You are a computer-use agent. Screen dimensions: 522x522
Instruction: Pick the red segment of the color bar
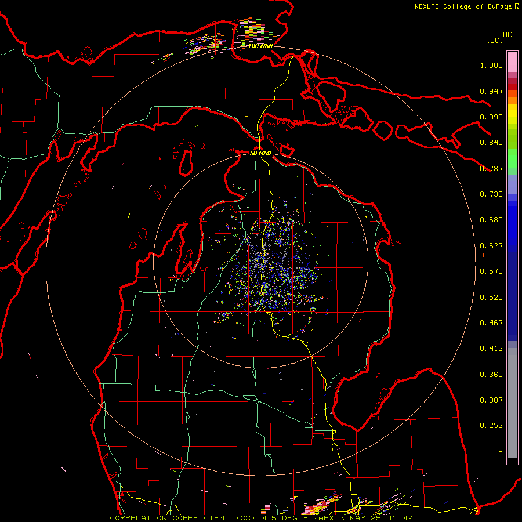(512, 86)
